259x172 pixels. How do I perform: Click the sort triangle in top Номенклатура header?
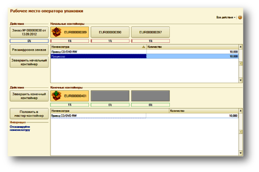click(144, 47)
